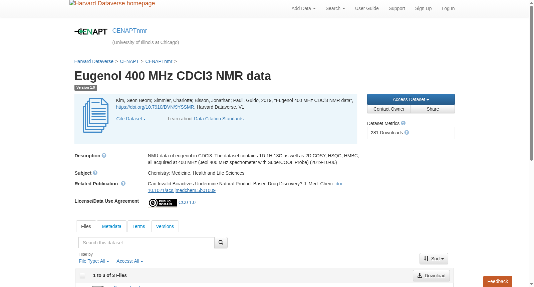Open the Search dropdown menu
This screenshot has height=287, width=534.
pos(335,8)
